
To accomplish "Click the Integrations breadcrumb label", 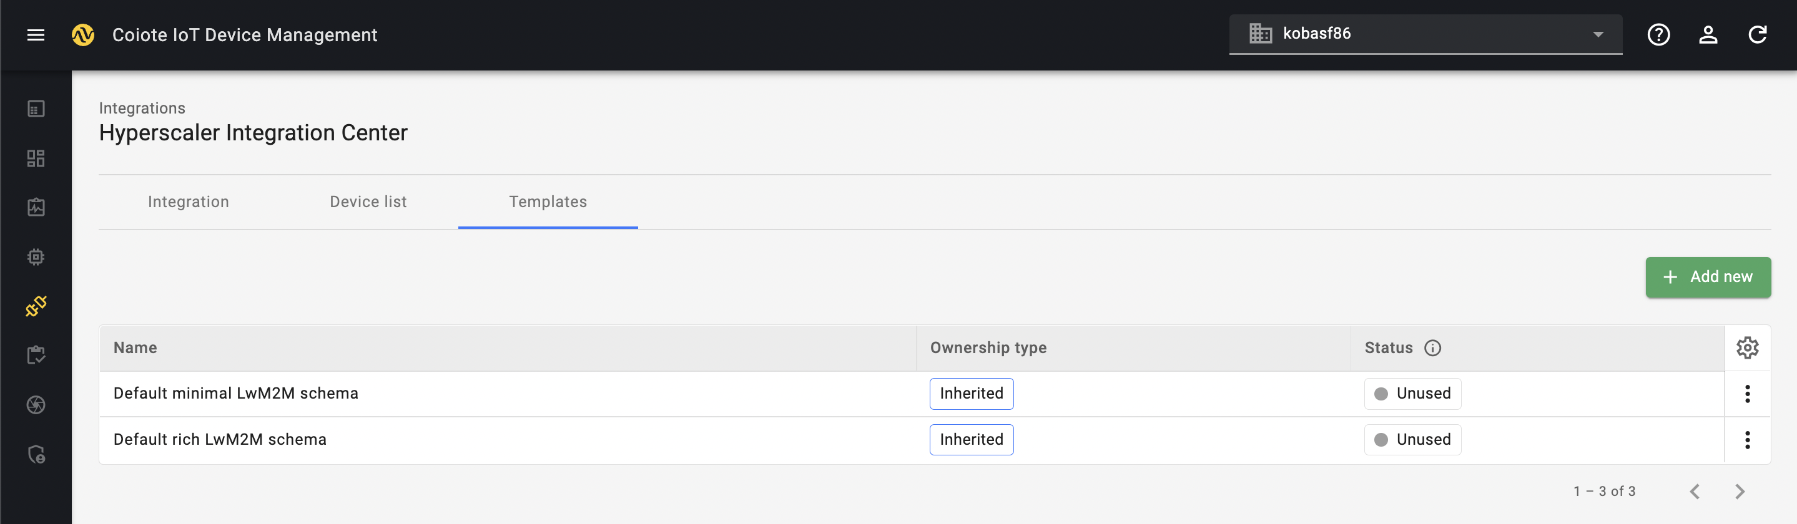I will coord(142,108).
